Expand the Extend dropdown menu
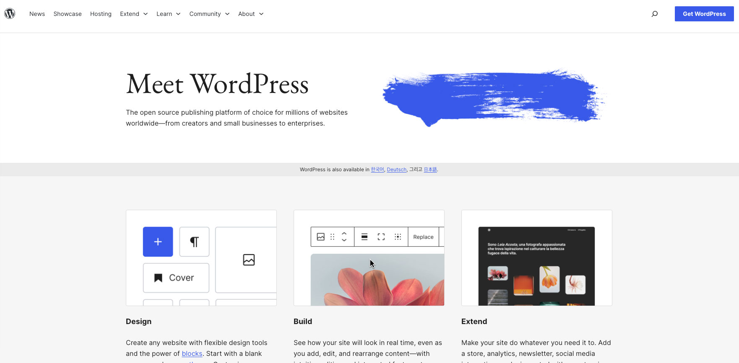Screen dimensions: 739x363 point(134,14)
